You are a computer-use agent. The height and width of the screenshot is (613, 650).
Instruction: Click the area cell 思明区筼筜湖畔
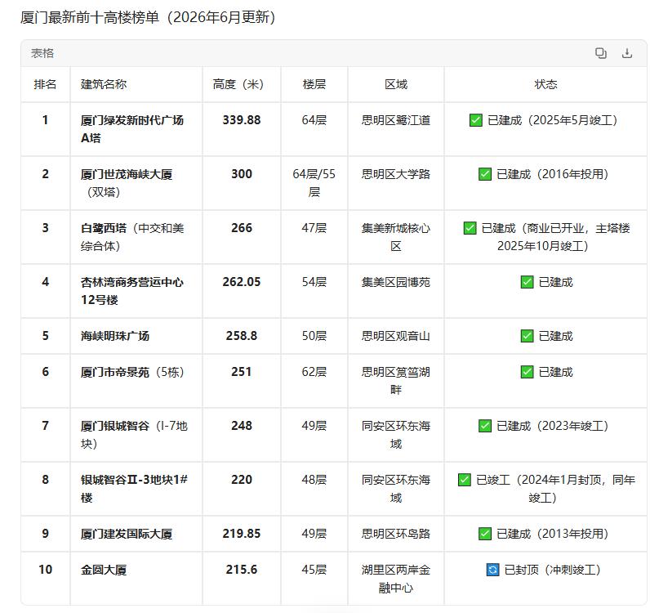tap(396, 381)
